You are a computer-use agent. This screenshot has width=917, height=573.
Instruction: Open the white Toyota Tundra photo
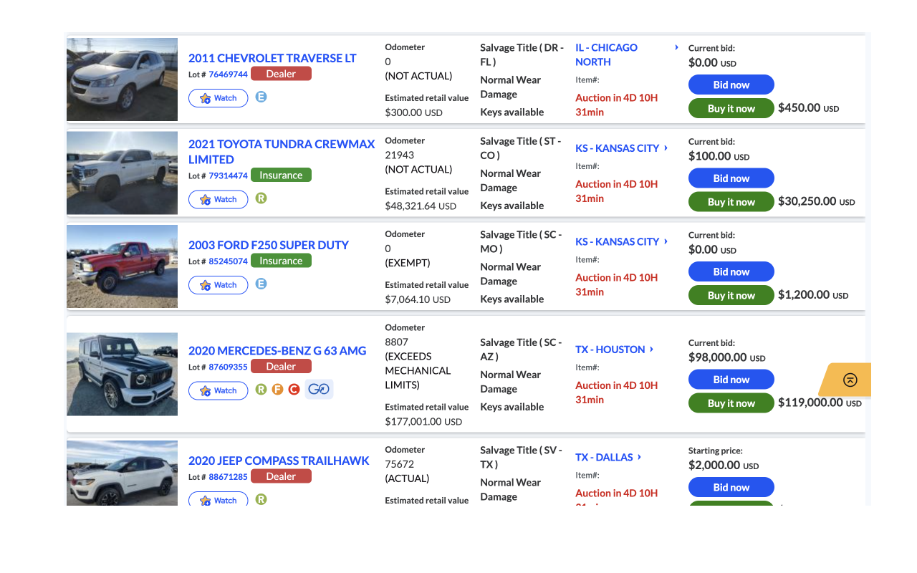(122, 173)
